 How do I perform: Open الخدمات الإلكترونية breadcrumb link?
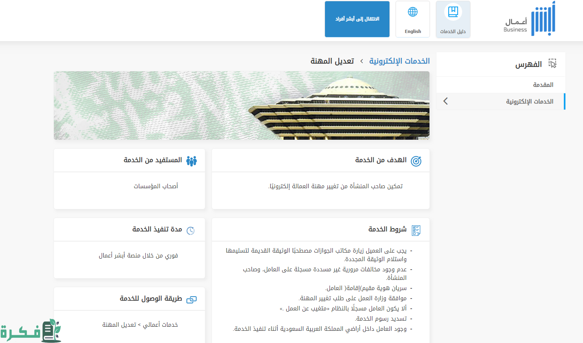399,61
